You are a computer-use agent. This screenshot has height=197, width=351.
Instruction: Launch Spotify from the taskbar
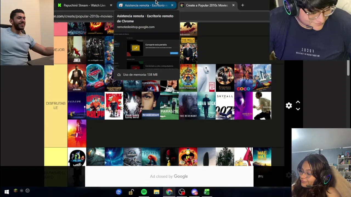[144, 192]
